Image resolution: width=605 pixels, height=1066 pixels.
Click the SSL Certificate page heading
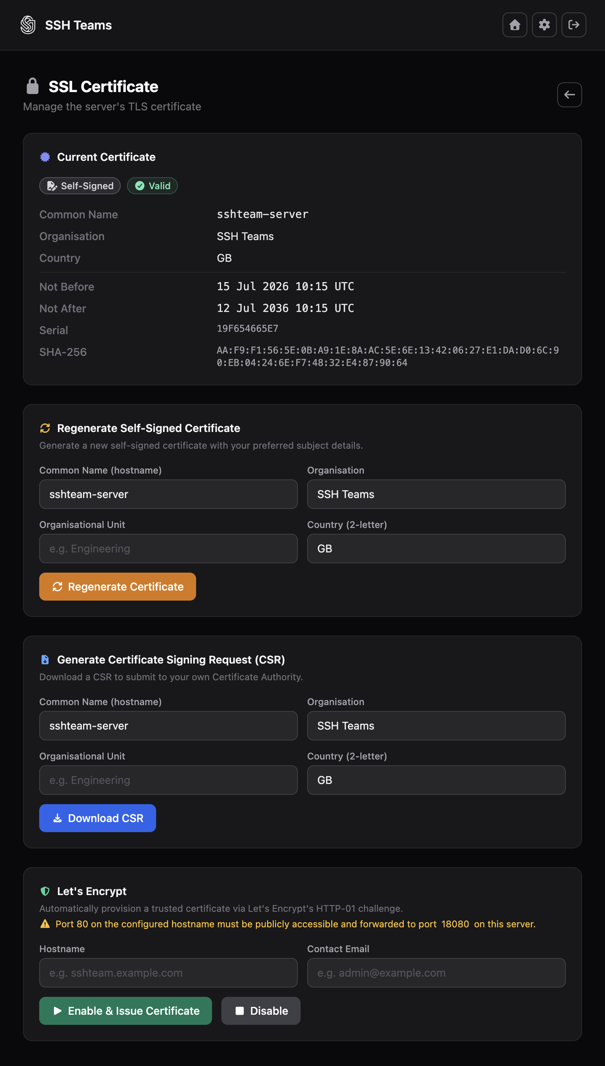pyautogui.click(x=103, y=87)
